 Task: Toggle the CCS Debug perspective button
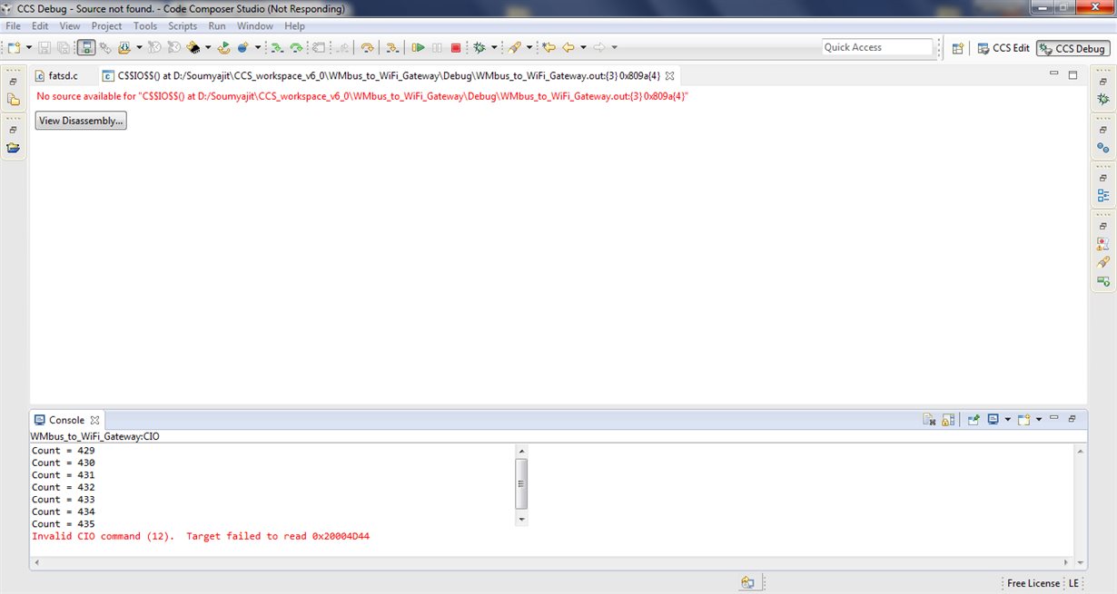click(1072, 49)
